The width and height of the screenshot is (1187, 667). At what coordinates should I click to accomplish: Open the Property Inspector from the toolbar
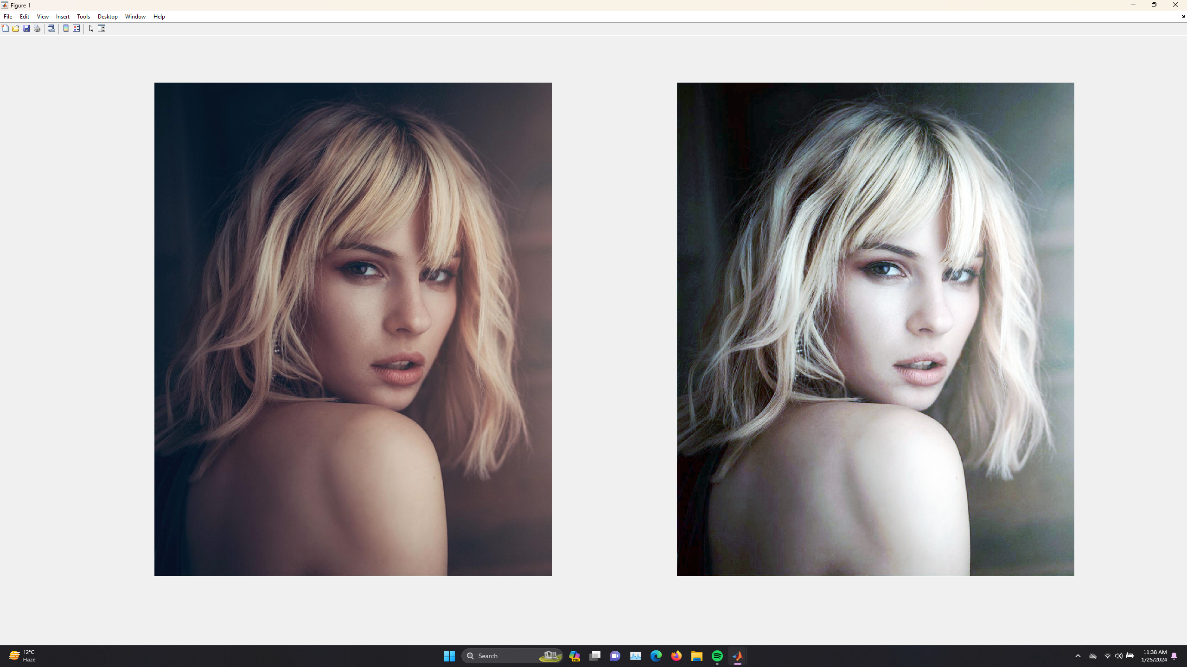click(101, 28)
